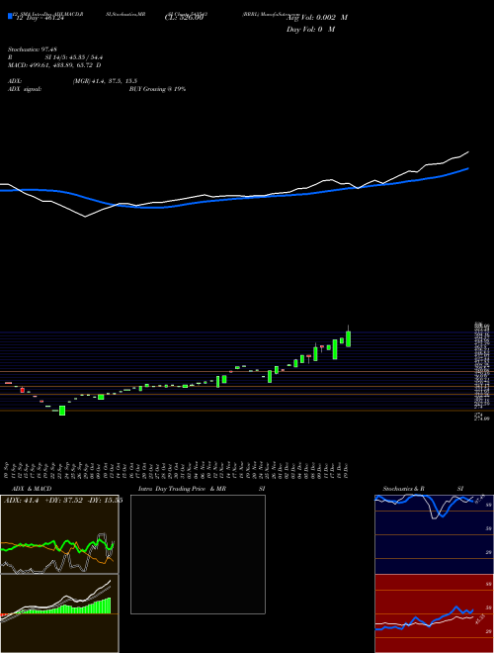Viewport: 494px width, 653px height.
Task: Open the blue Stochastics chart panel
Action: pyautogui.click(x=434, y=534)
